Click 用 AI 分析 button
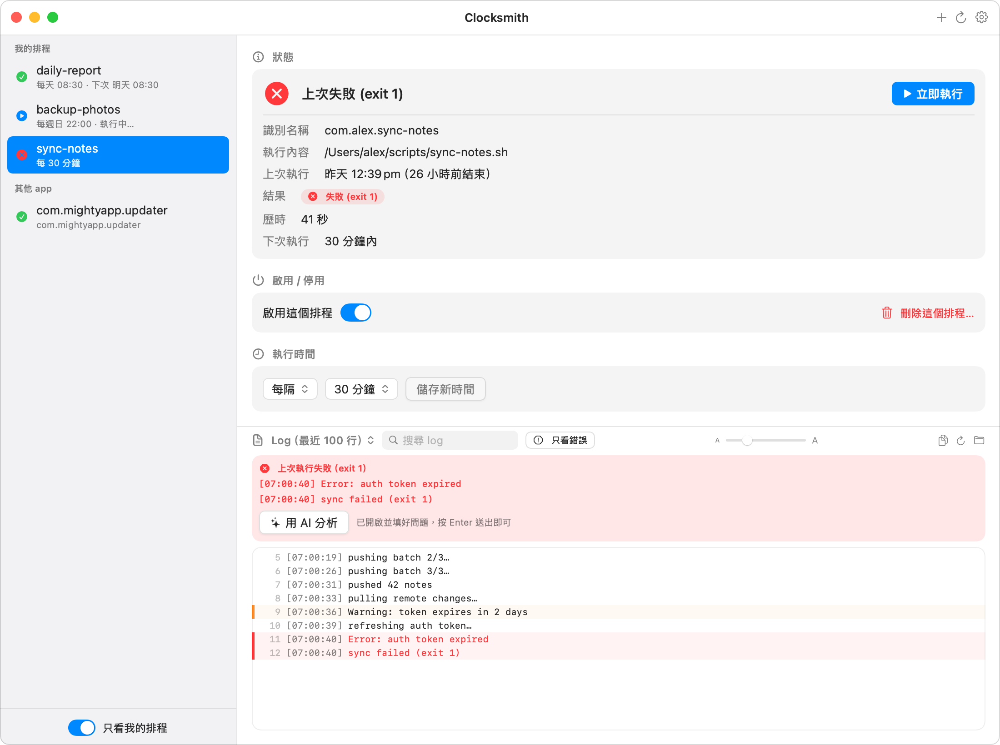The height and width of the screenshot is (745, 1000). [304, 523]
